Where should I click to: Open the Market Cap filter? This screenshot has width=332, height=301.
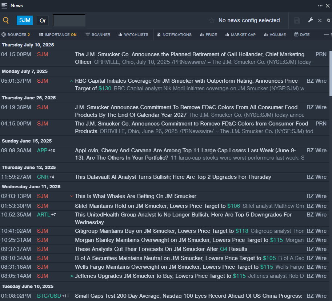pos(240,35)
